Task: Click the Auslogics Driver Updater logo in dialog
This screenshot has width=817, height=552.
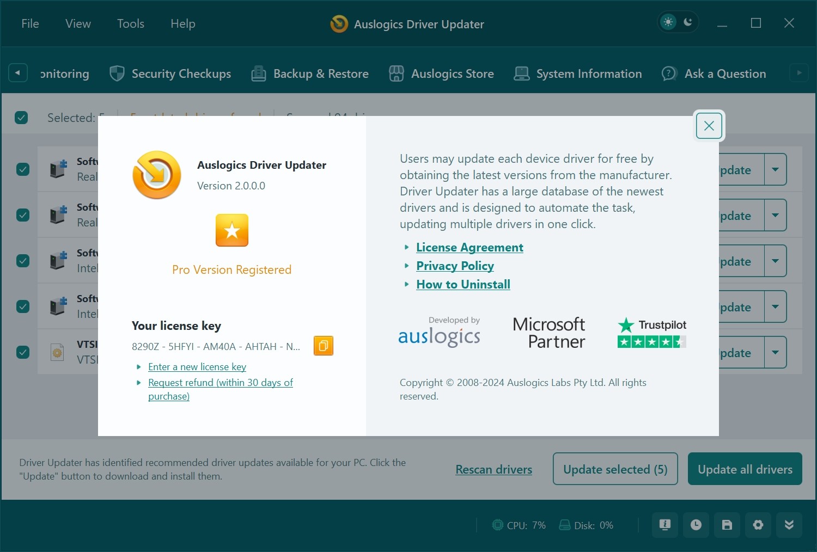Action: click(x=157, y=175)
